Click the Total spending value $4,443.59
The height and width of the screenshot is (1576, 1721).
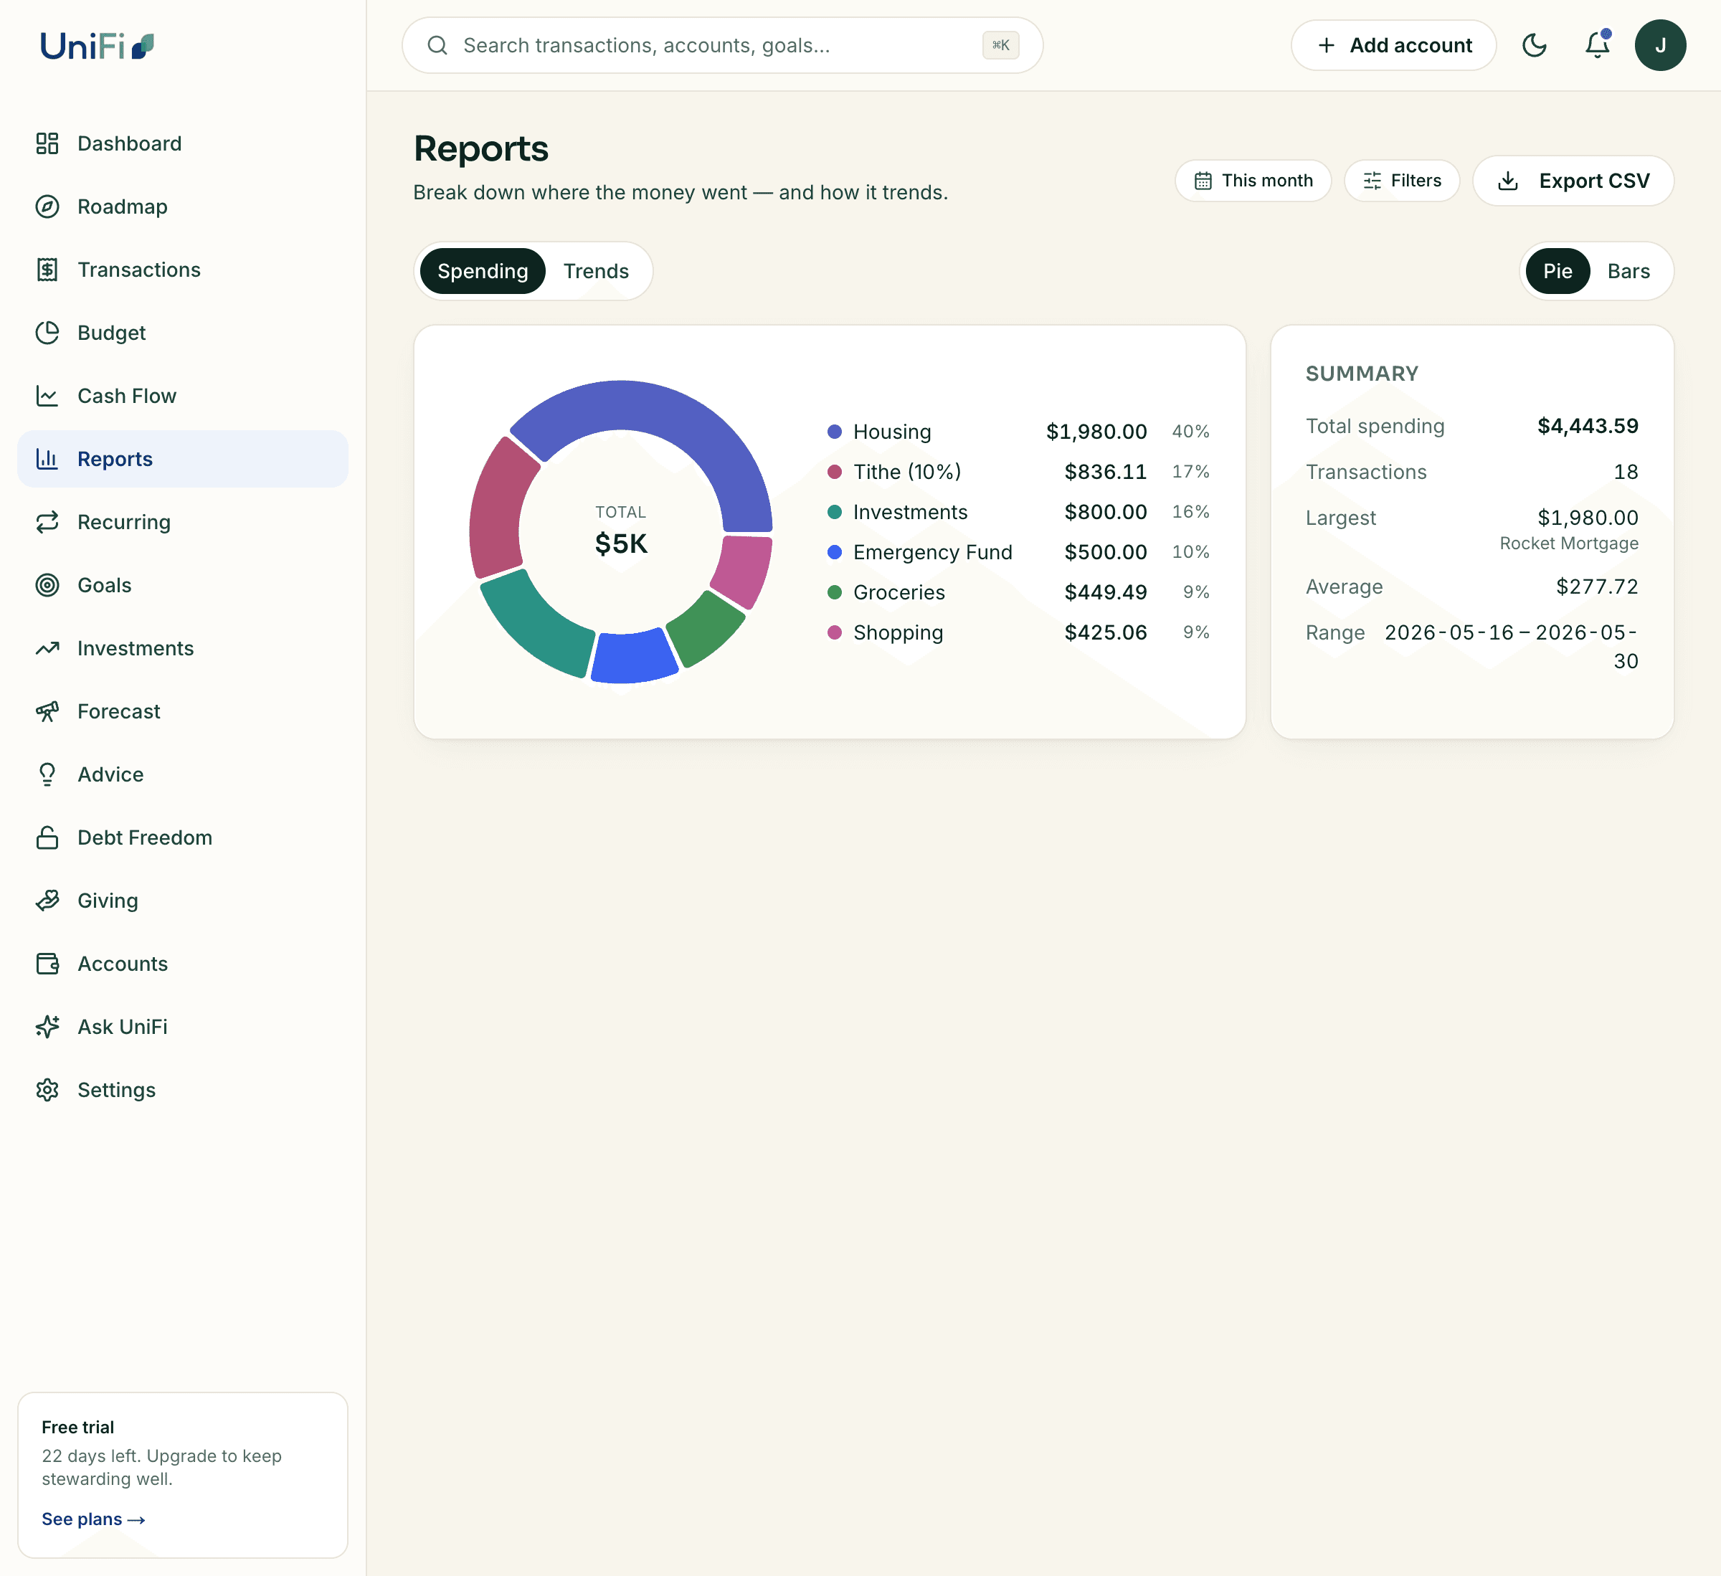coord(1587,426)
